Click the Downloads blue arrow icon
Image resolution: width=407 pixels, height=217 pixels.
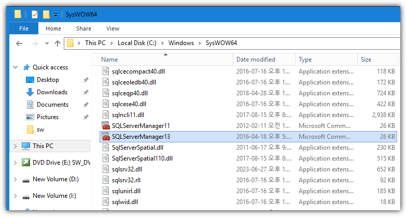tap(30, 92)
